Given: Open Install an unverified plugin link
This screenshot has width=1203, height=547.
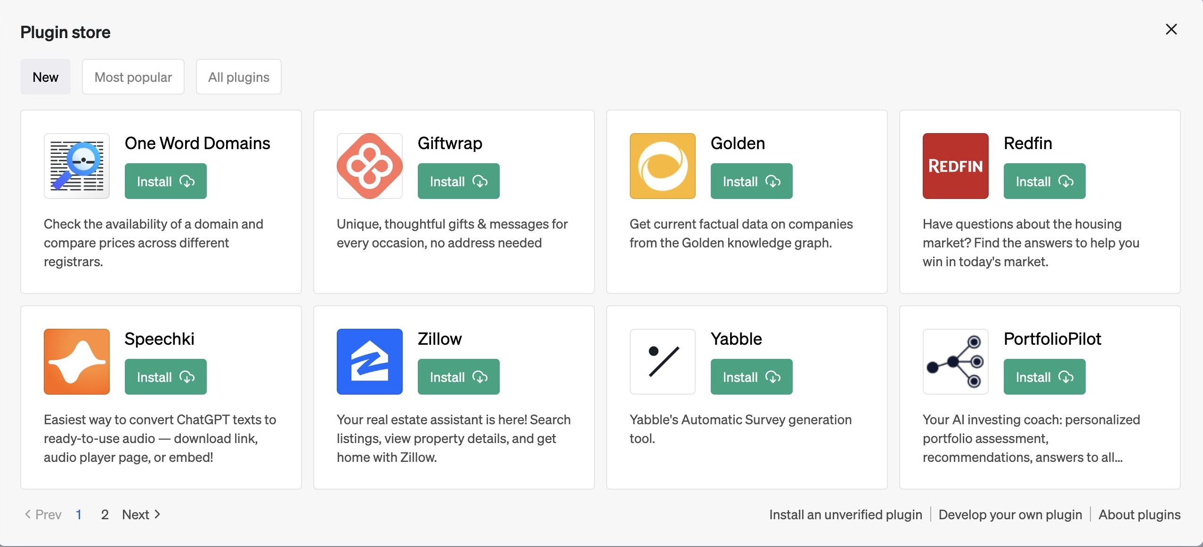Looking at the screenshot, I should (x=845, y=515).
